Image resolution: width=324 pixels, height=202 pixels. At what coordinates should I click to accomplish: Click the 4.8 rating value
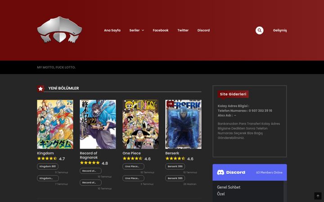[105, 163]
